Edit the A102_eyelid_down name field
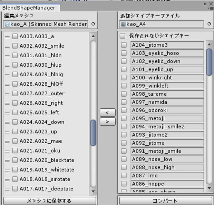Image resolution: width=214 pixels, height=205 pixels. click(167, 61)
